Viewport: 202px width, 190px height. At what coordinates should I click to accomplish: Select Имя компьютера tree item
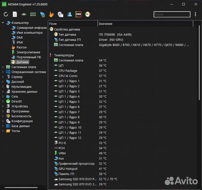click(x=27, y=33)
